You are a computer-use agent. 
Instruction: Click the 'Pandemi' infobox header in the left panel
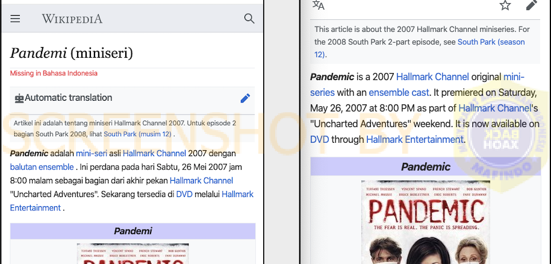point(133,231)
